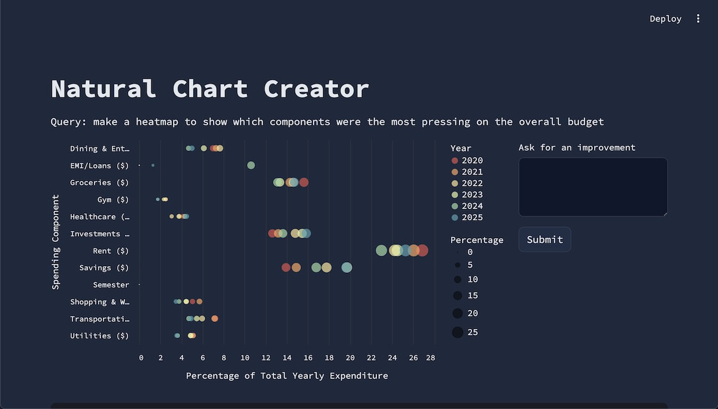Select the 2023 legend swatch
The height and width of the screenshot is (409, 718).
[455, 195]
